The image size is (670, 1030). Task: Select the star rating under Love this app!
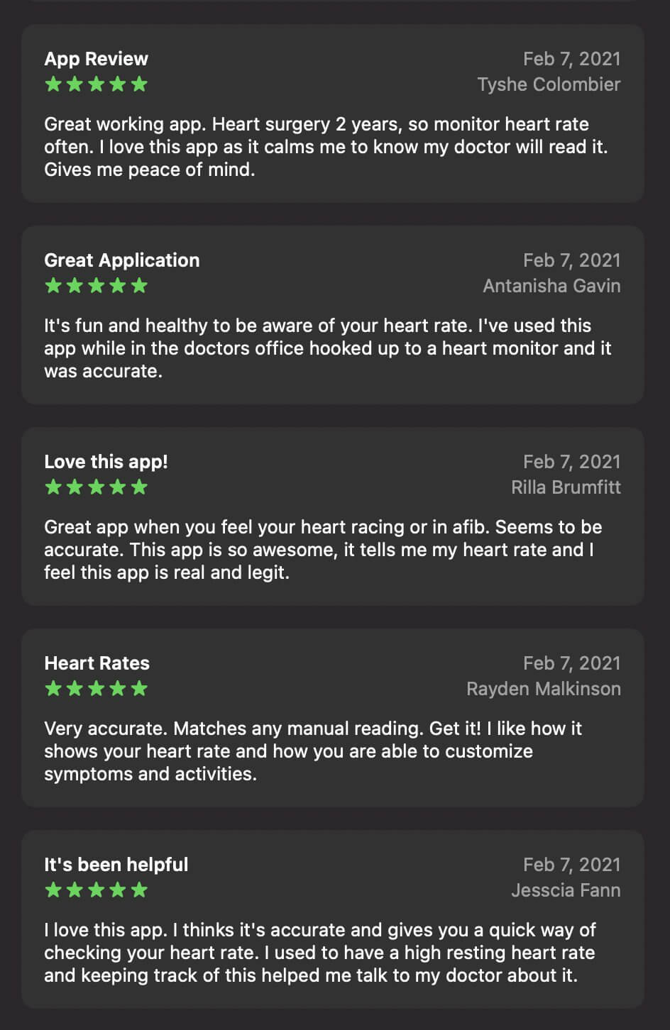tap(96, 487)
